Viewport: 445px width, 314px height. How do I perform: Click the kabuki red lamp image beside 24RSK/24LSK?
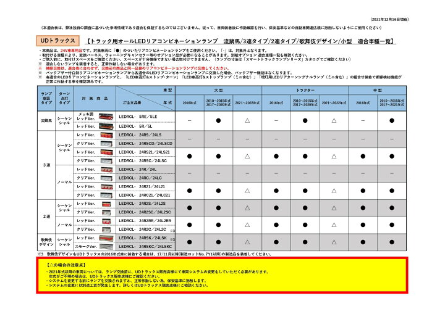(106, 238)
